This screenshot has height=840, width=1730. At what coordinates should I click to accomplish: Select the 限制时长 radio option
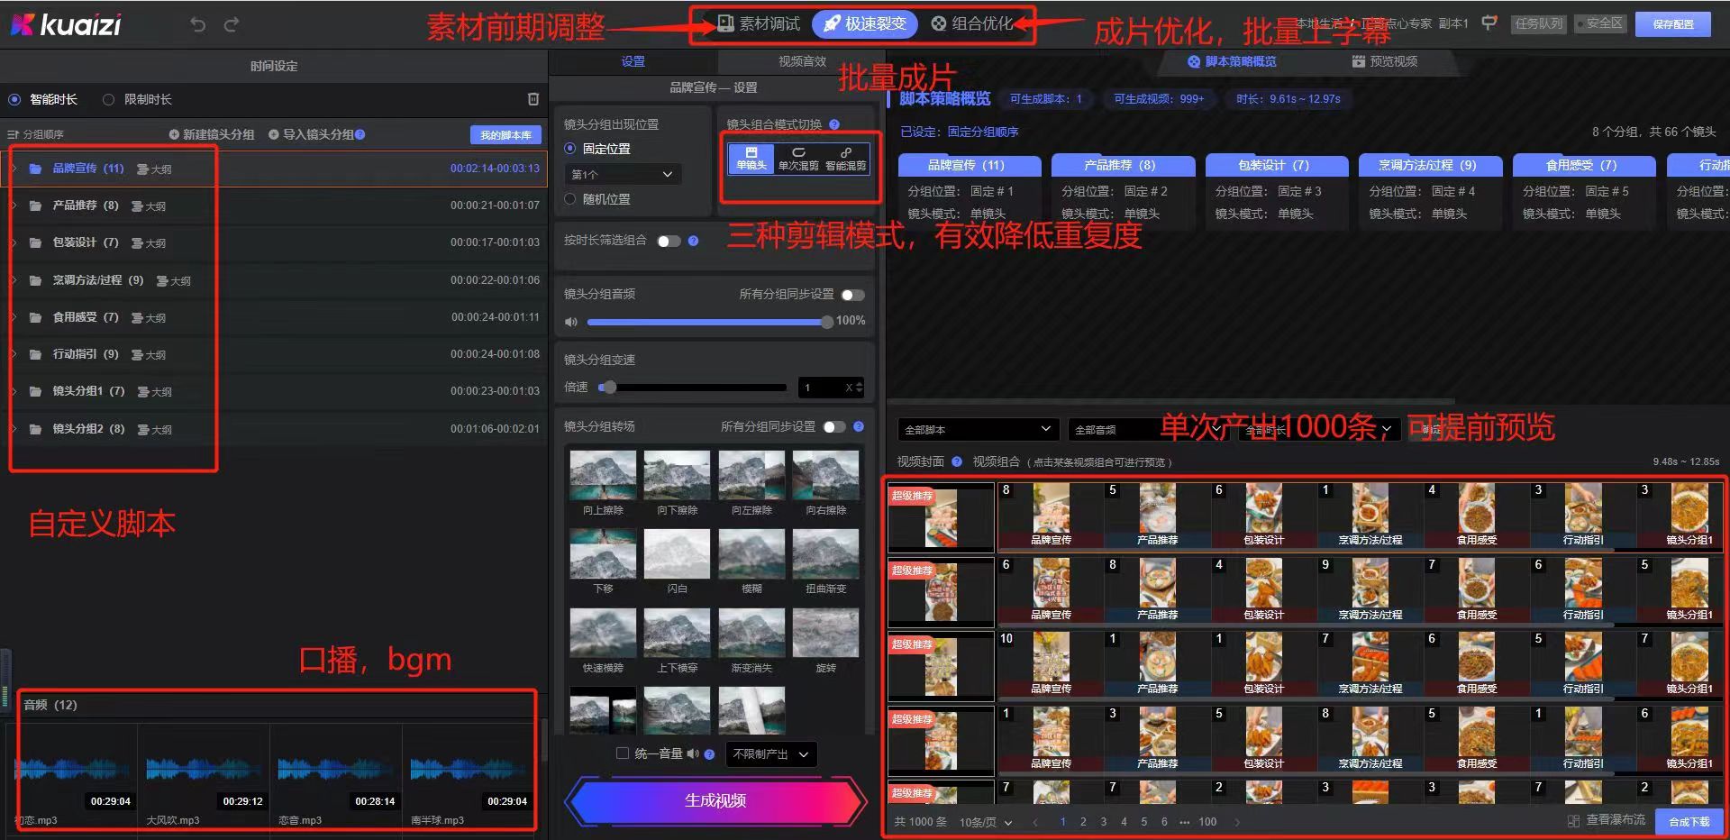point(109,100)
